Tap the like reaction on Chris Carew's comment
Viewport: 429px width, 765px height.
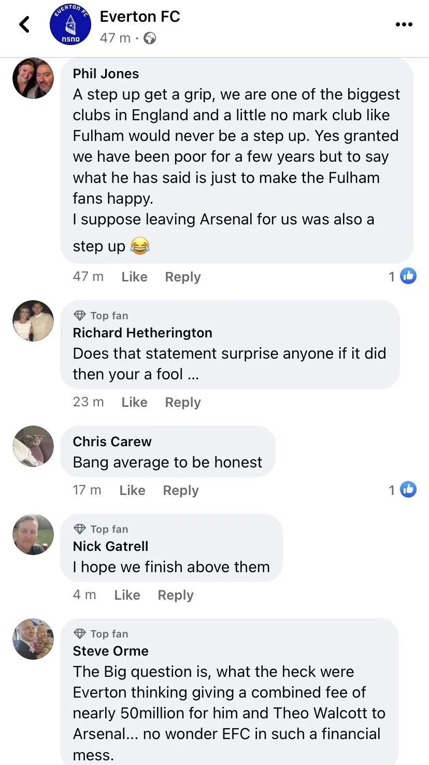pos(408,490)
